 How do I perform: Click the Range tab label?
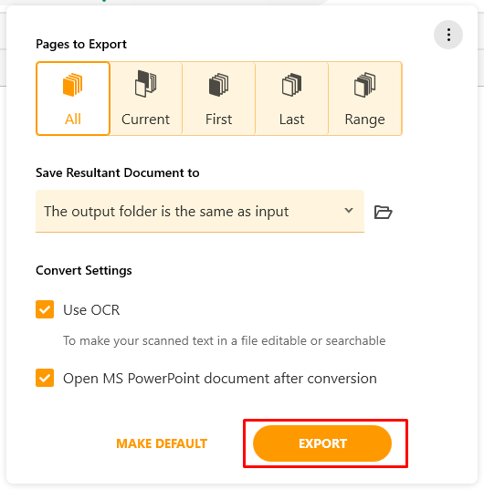tap(365, 120)
